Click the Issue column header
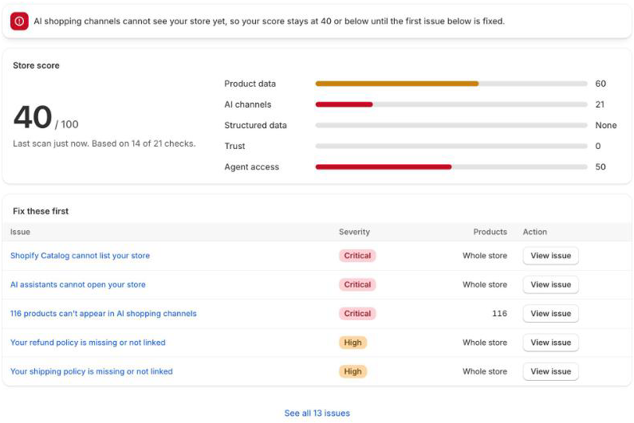 pyautogui.click(x=20, y=232)
